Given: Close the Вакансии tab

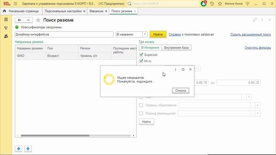Looking at the screenshot, I should (106, 11).
